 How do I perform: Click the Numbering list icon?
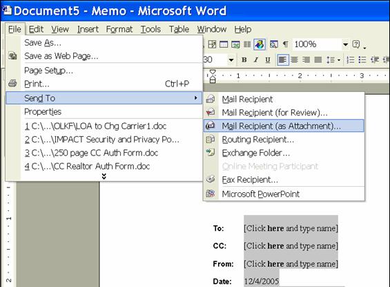click(351, 59)
